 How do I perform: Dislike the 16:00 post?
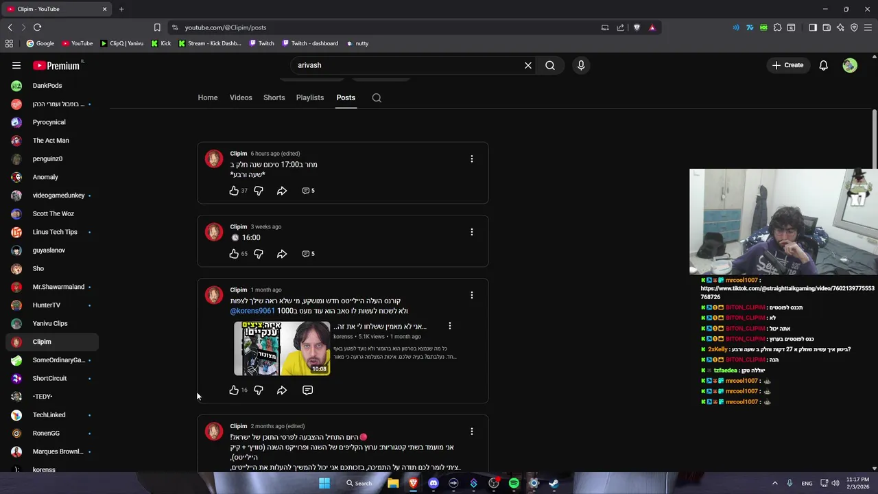point(259,254)
